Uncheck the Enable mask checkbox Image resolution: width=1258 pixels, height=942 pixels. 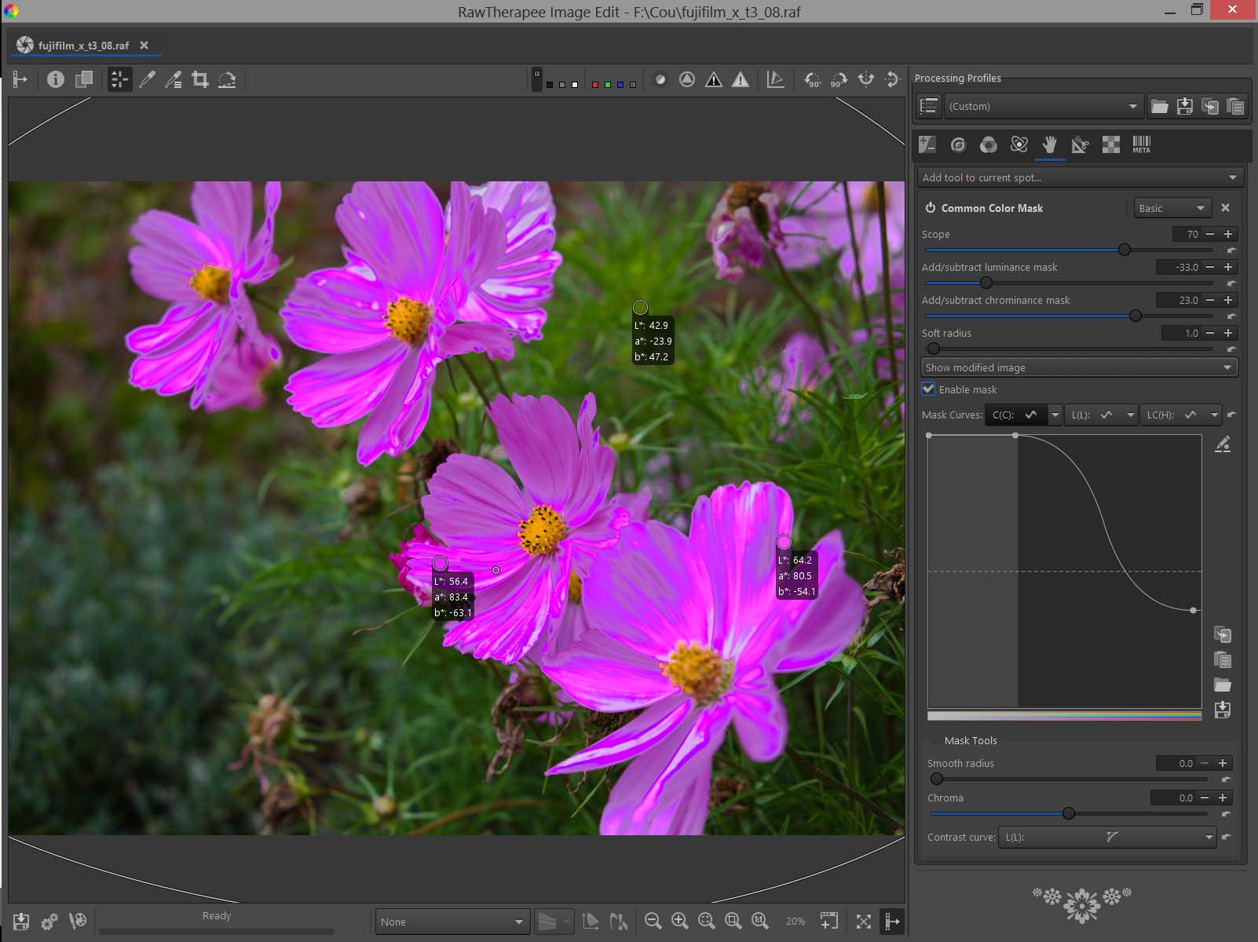coord(929,389)
